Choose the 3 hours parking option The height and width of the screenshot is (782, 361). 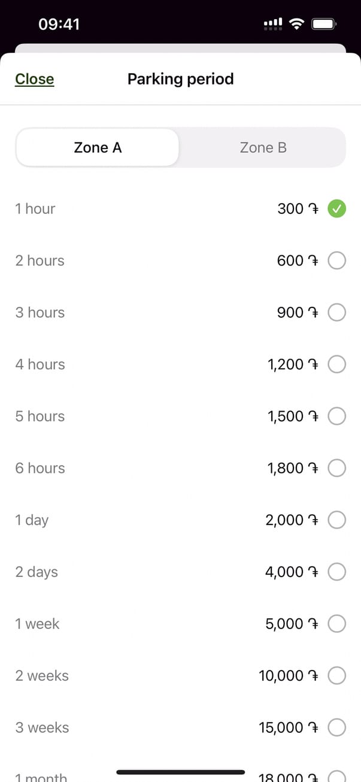[337, 313]
